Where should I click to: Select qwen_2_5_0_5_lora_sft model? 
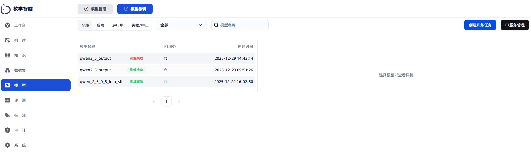pos(166,82)
